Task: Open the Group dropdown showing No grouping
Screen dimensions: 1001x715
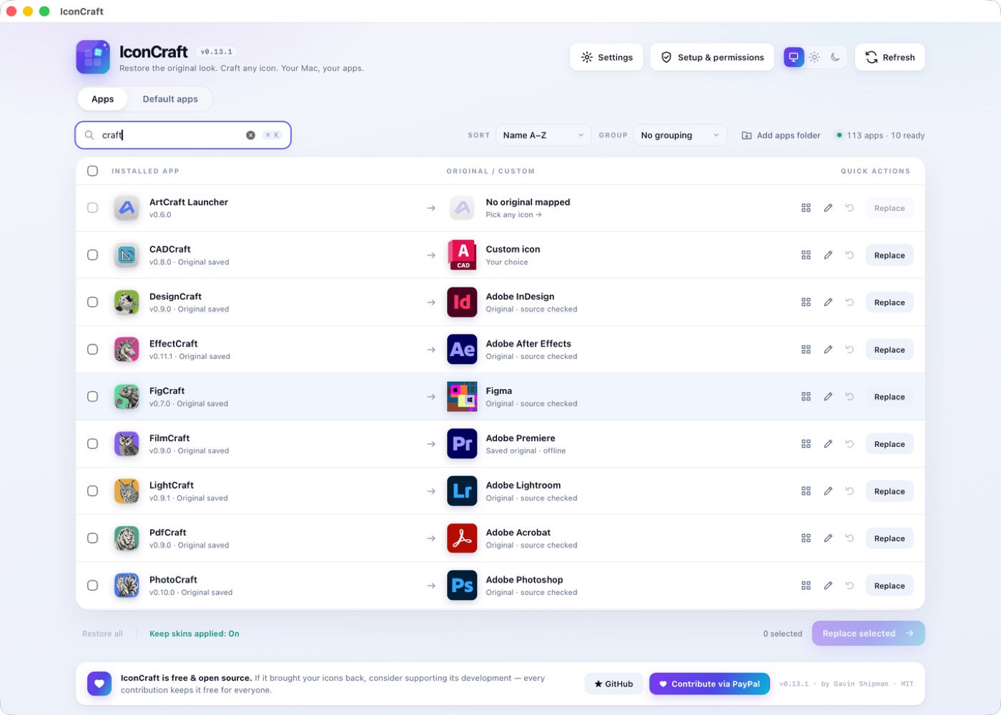Action: (680, 135)
